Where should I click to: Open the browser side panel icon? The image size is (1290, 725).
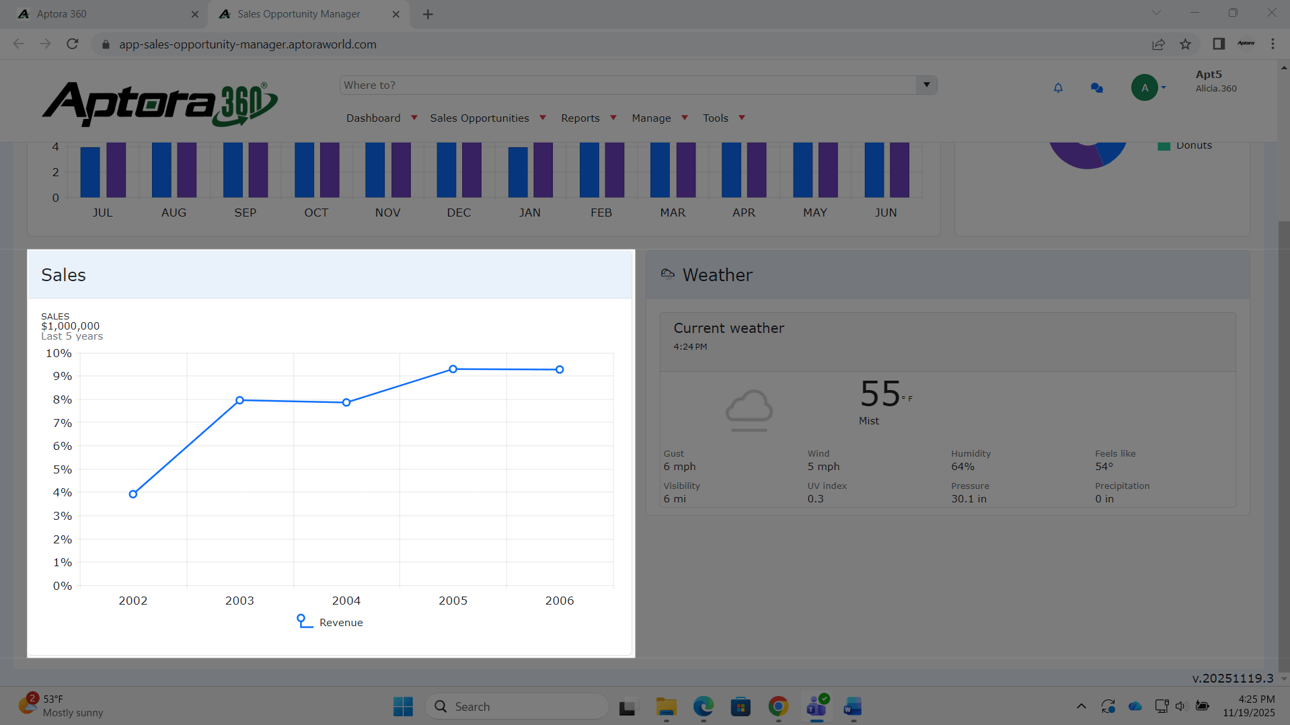(1218, 44)
